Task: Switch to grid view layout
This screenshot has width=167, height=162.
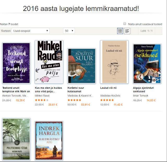Action: pyautogui.click(x=120, y=31)
